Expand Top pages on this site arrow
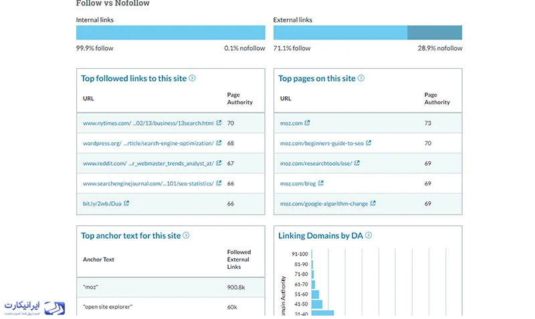 click(361, 78)
